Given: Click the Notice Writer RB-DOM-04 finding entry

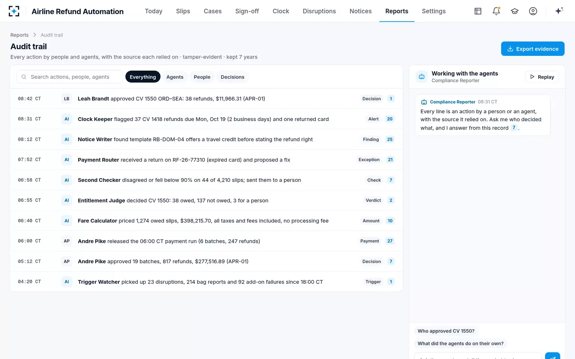Looking at the screenshot, I should tap(206, 139).
